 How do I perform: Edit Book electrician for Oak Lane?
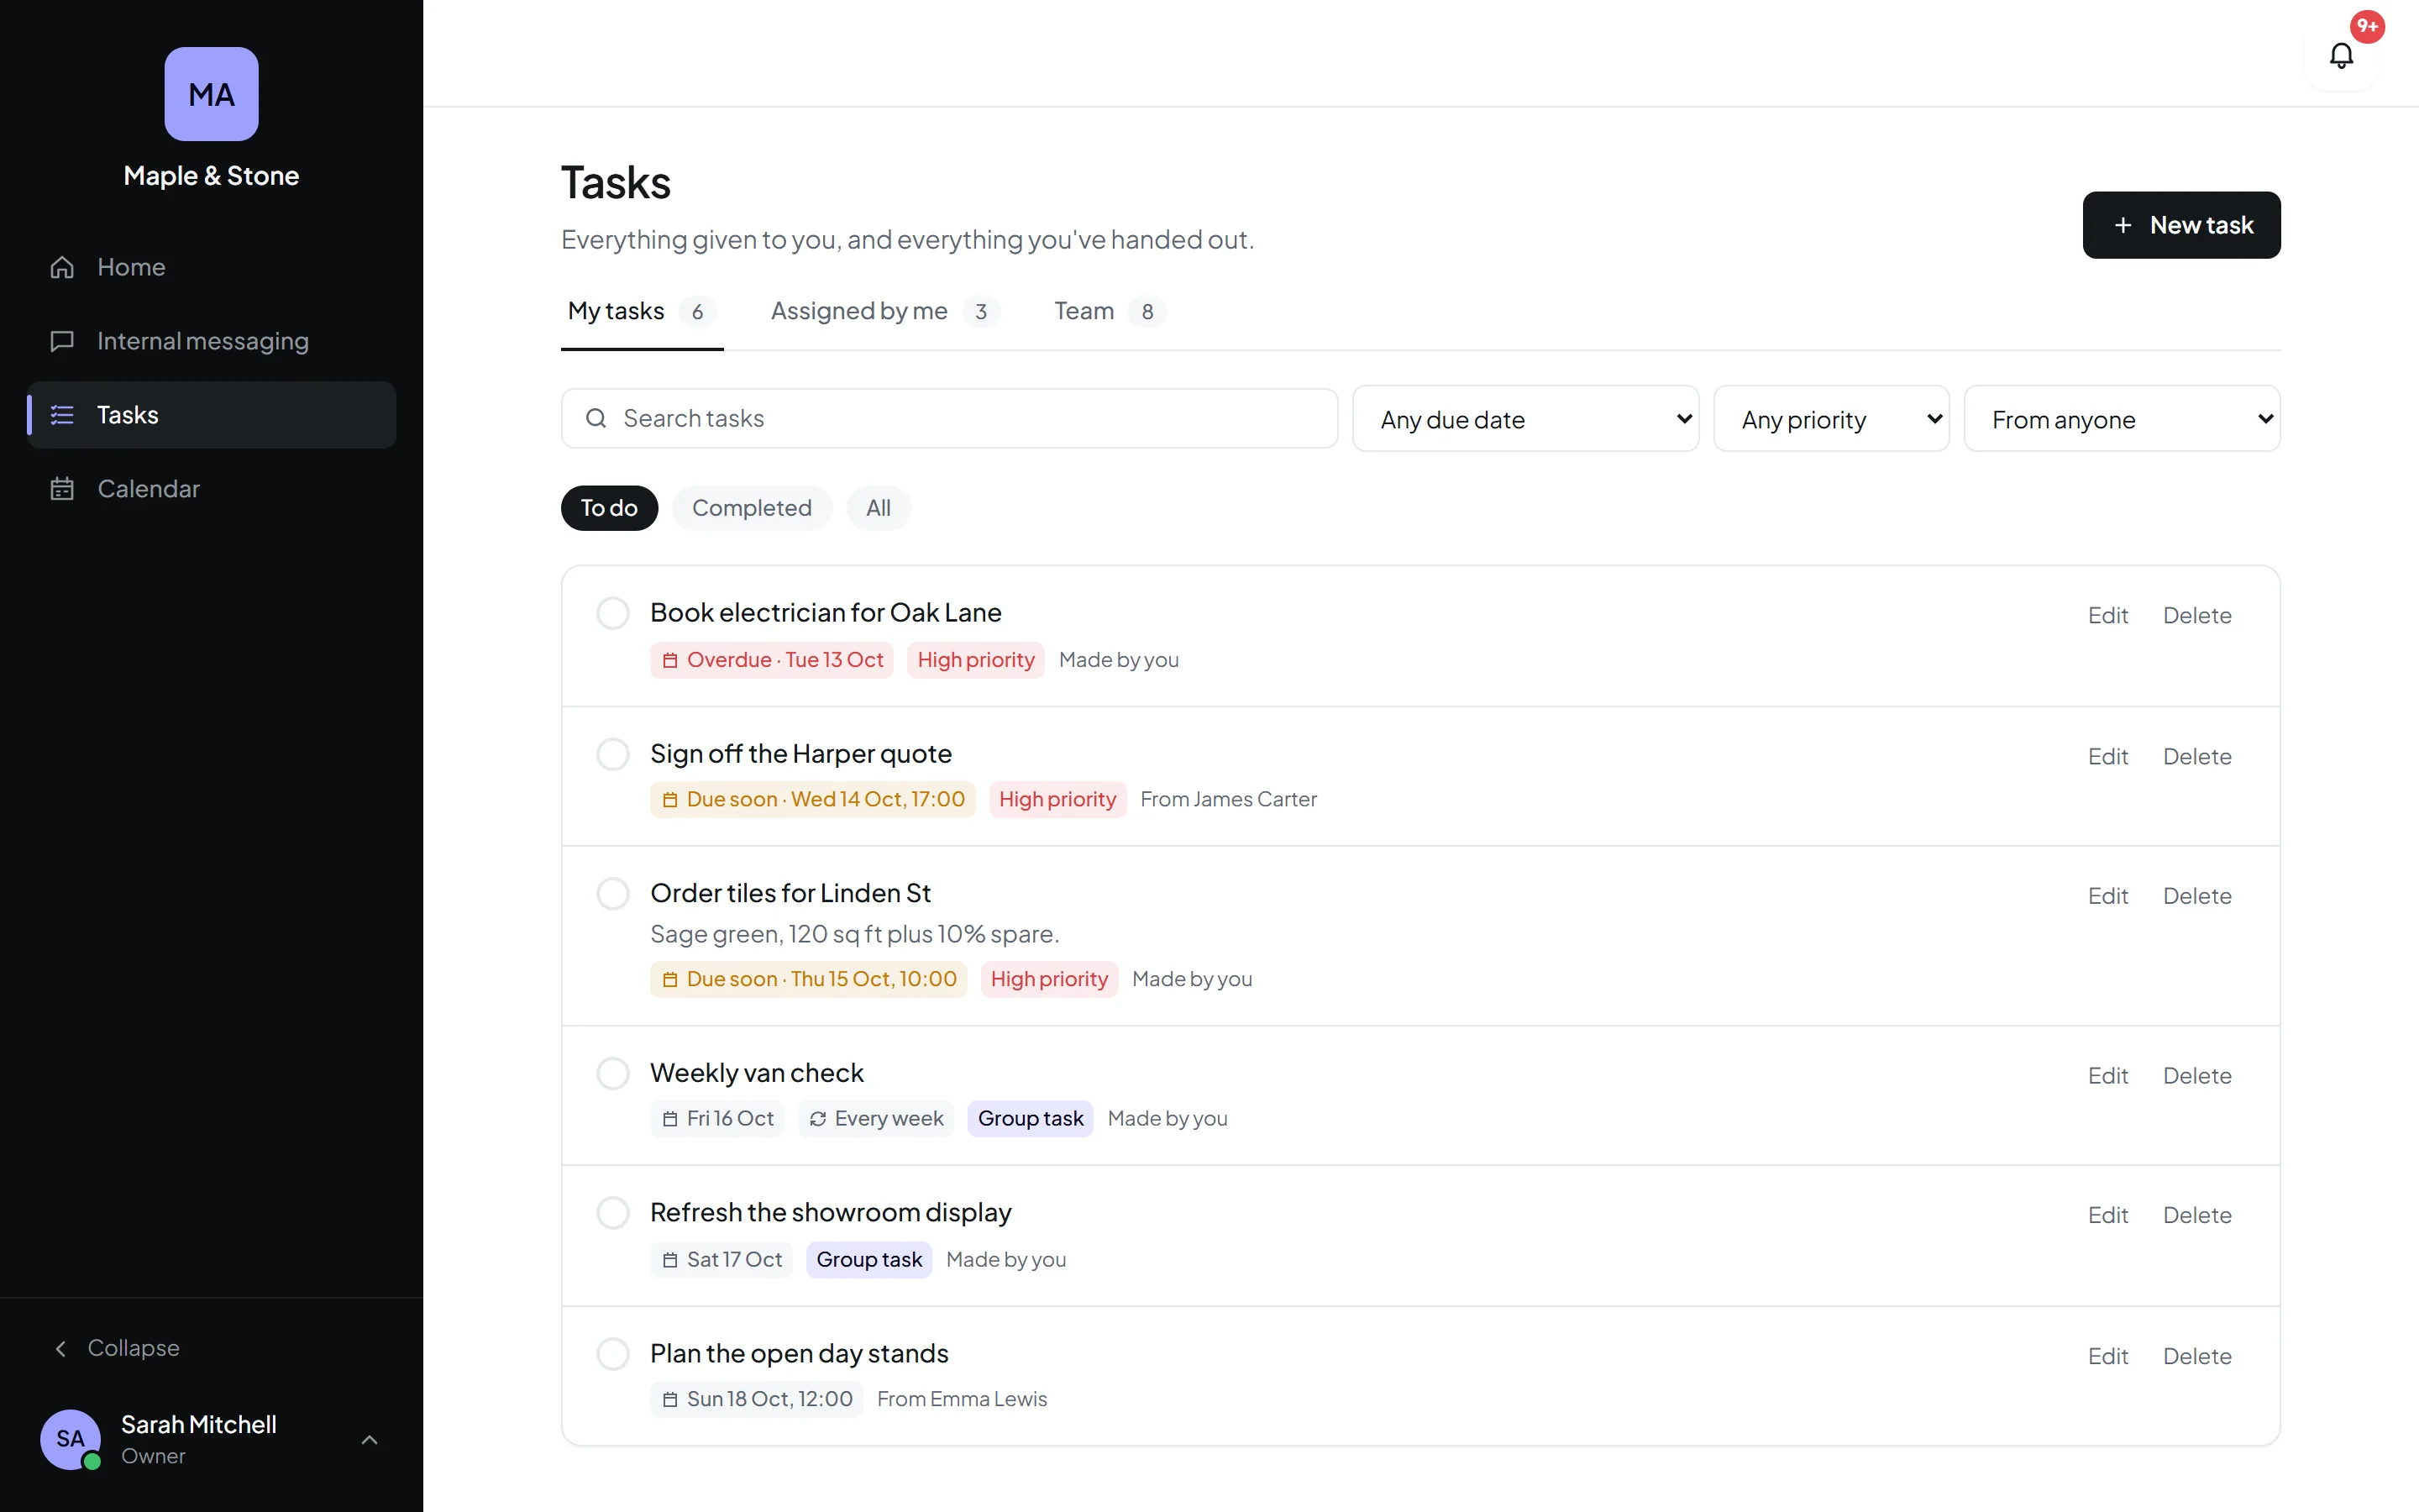[2107, 615]
